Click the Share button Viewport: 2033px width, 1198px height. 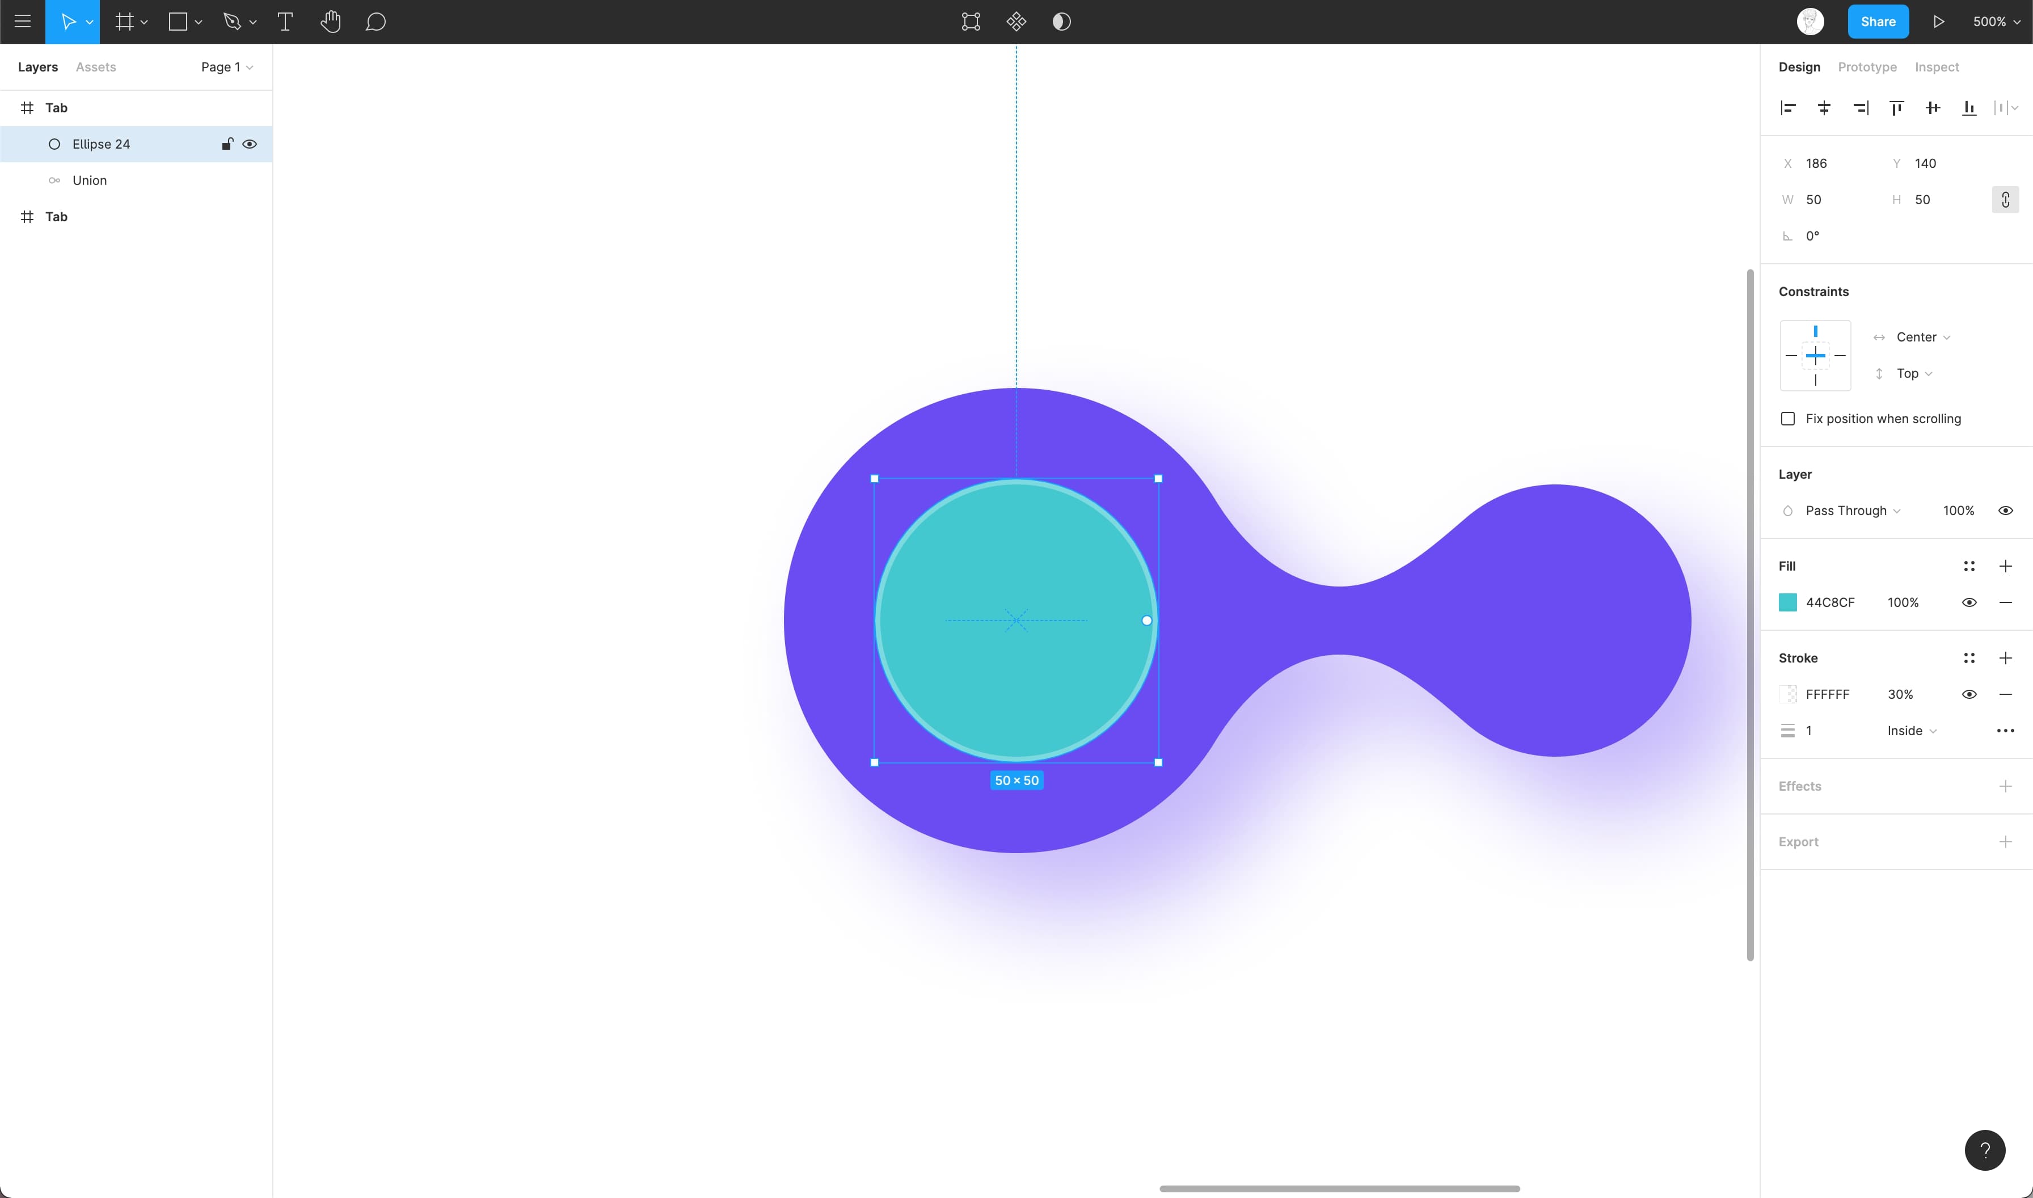click(1877, 22)
